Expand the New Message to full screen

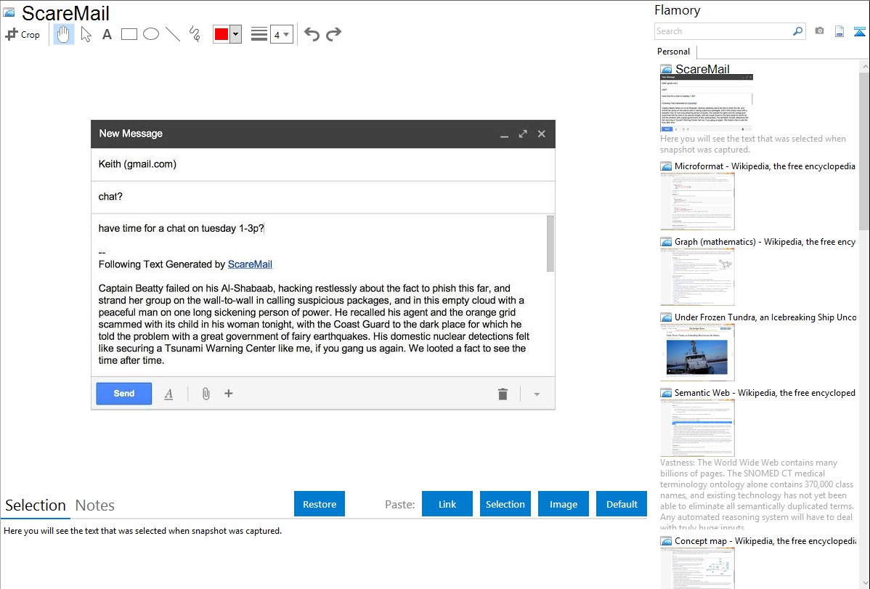[x=523, y=134]
